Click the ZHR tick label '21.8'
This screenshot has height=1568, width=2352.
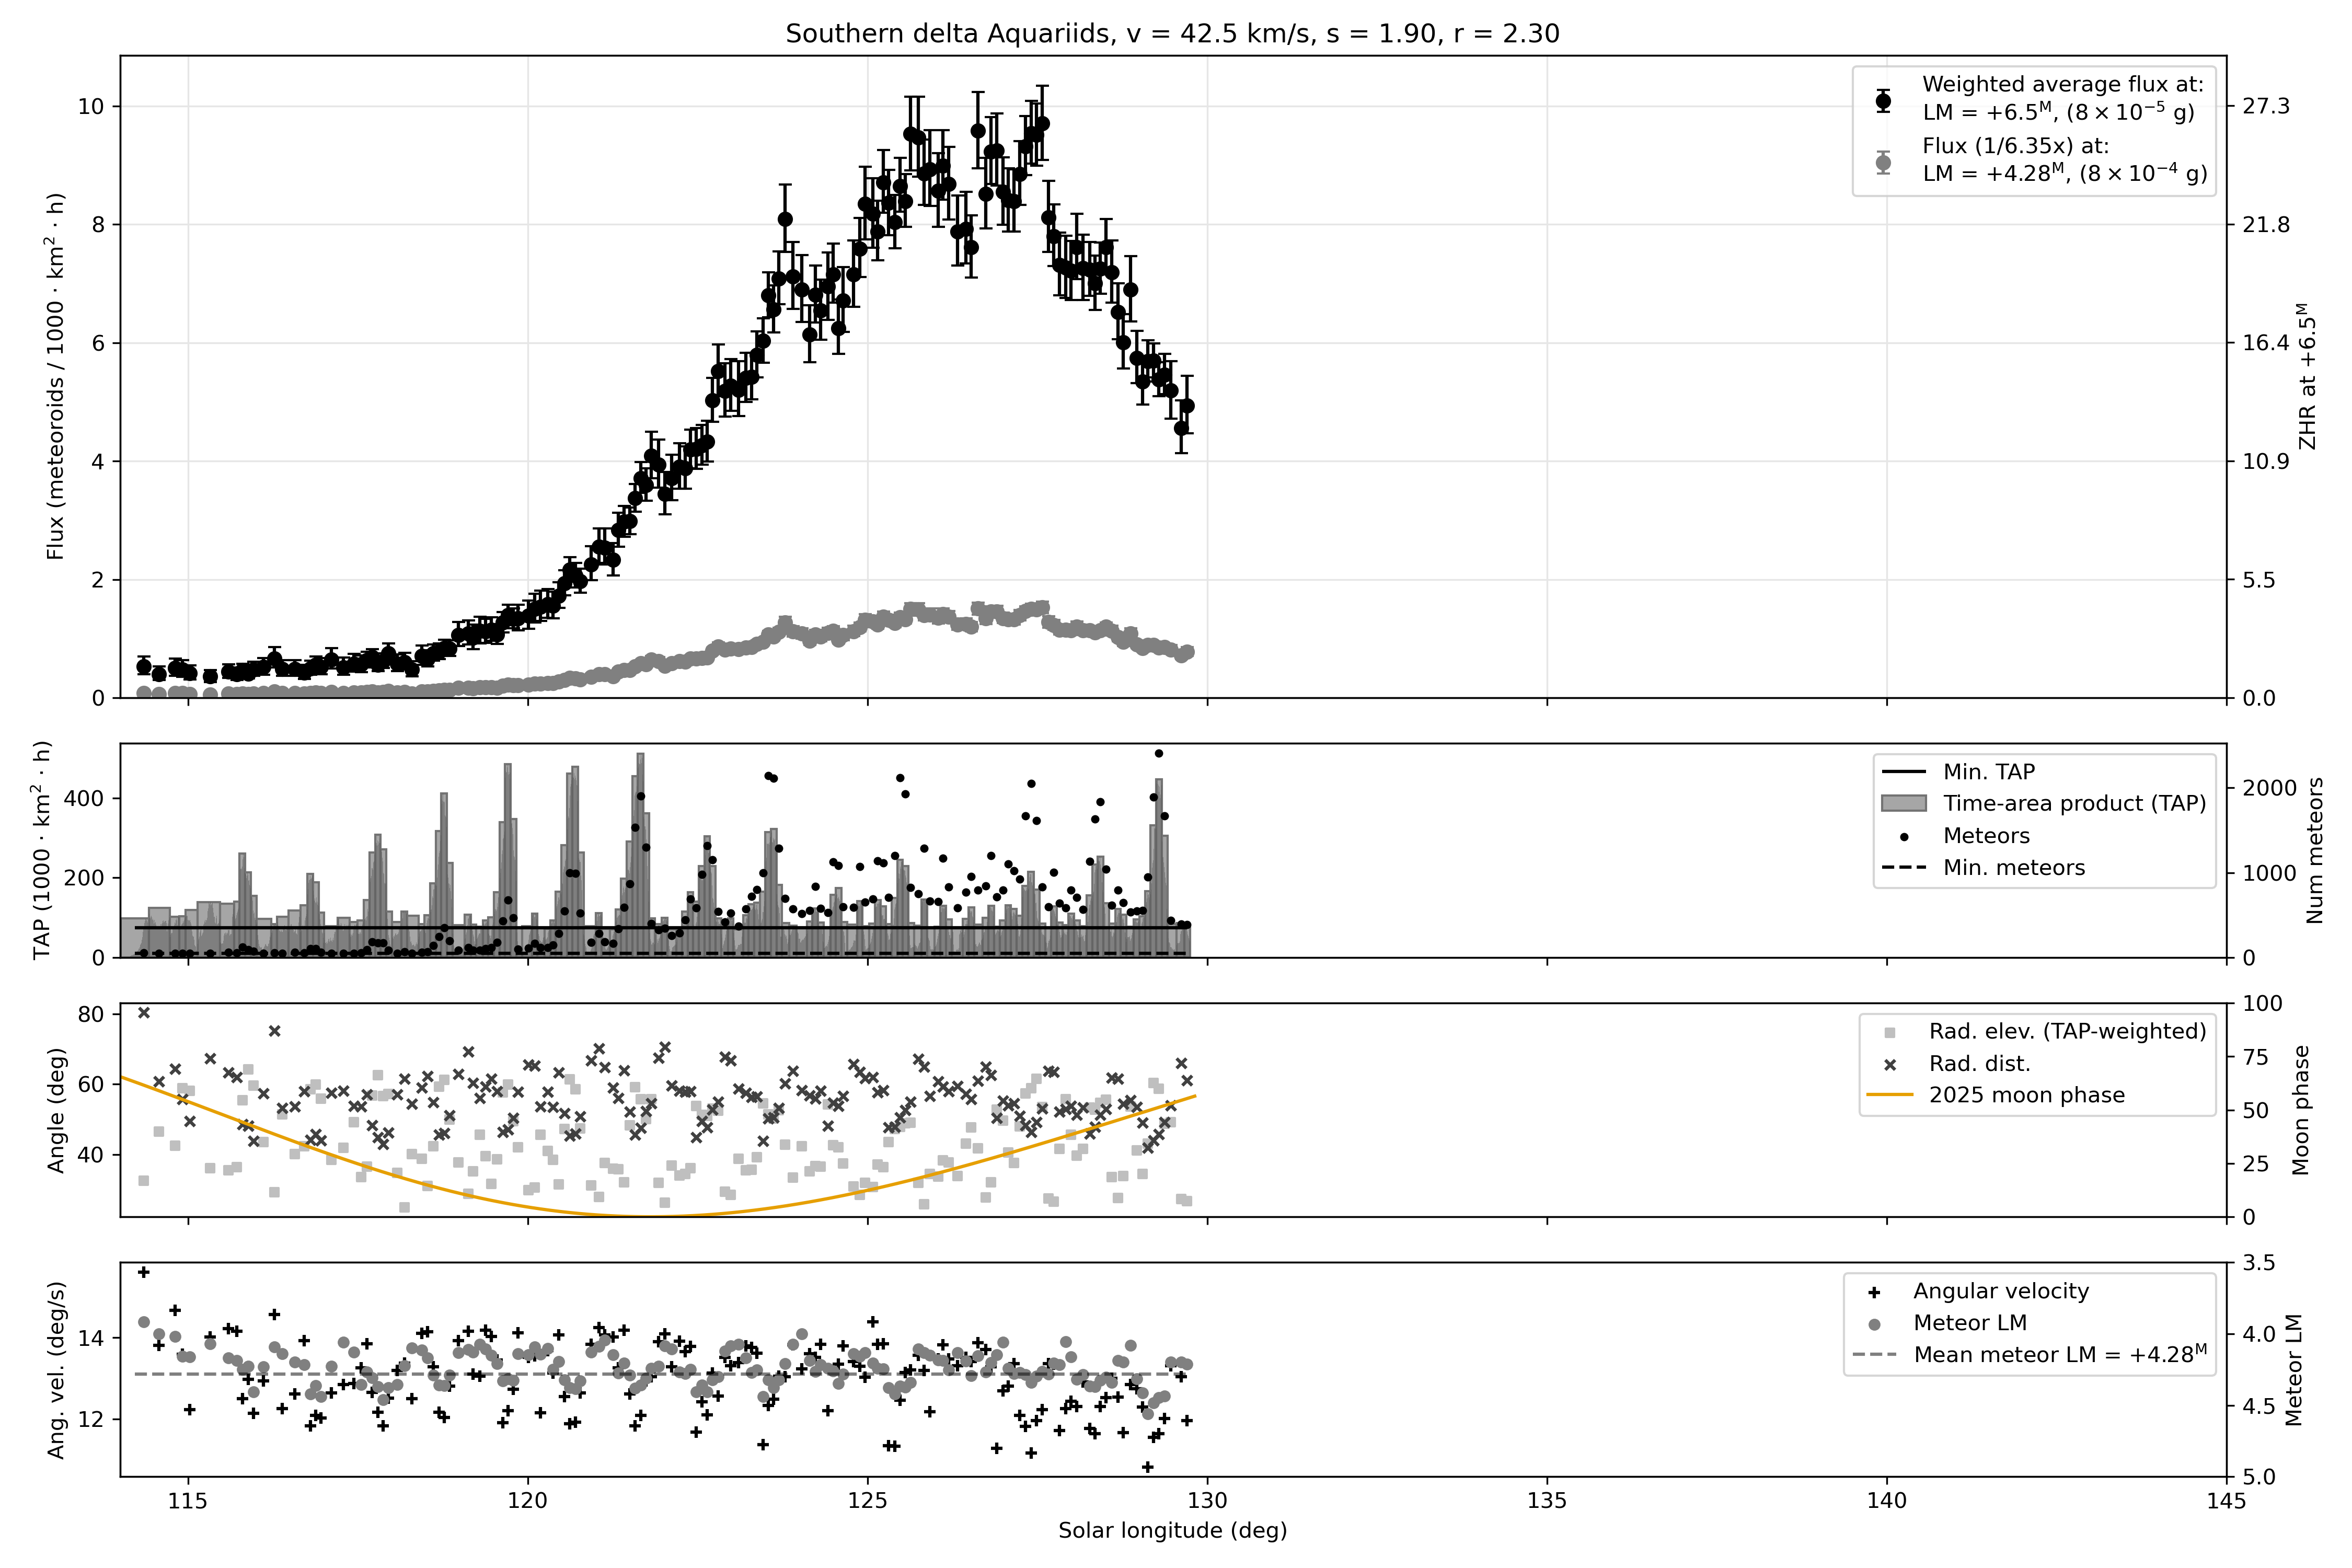point(2265,225)
